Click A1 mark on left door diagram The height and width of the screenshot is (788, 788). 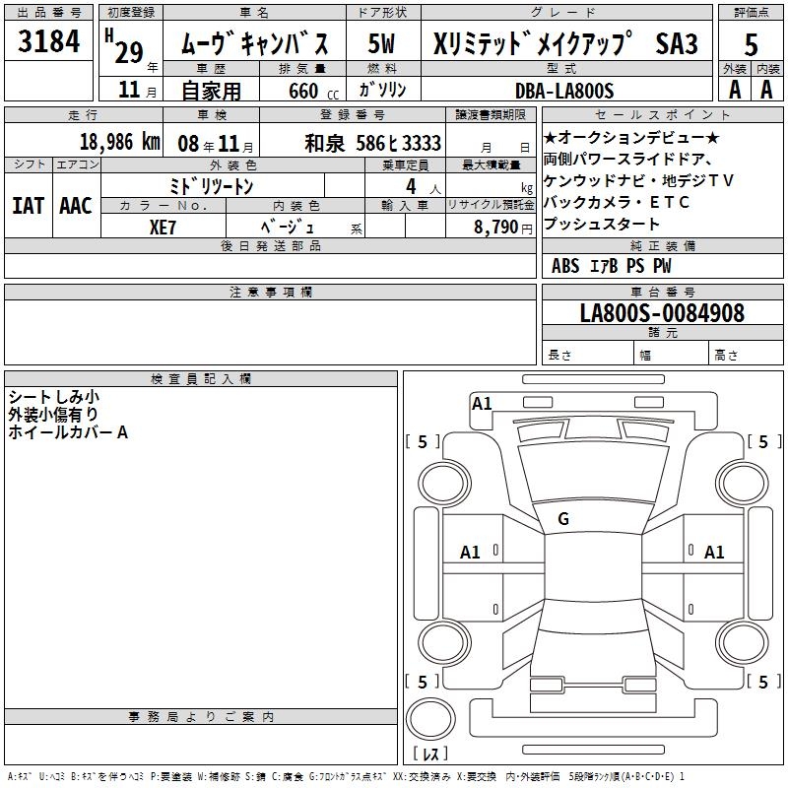[x=471, y=553]
